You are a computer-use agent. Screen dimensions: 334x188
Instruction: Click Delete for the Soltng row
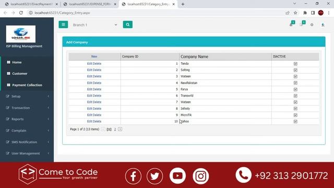97,70
